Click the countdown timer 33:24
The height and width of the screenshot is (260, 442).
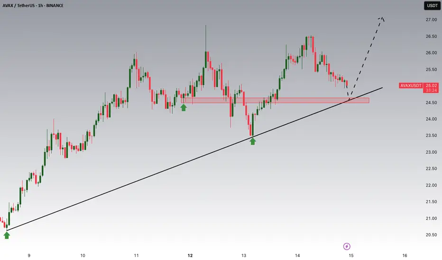431,90
